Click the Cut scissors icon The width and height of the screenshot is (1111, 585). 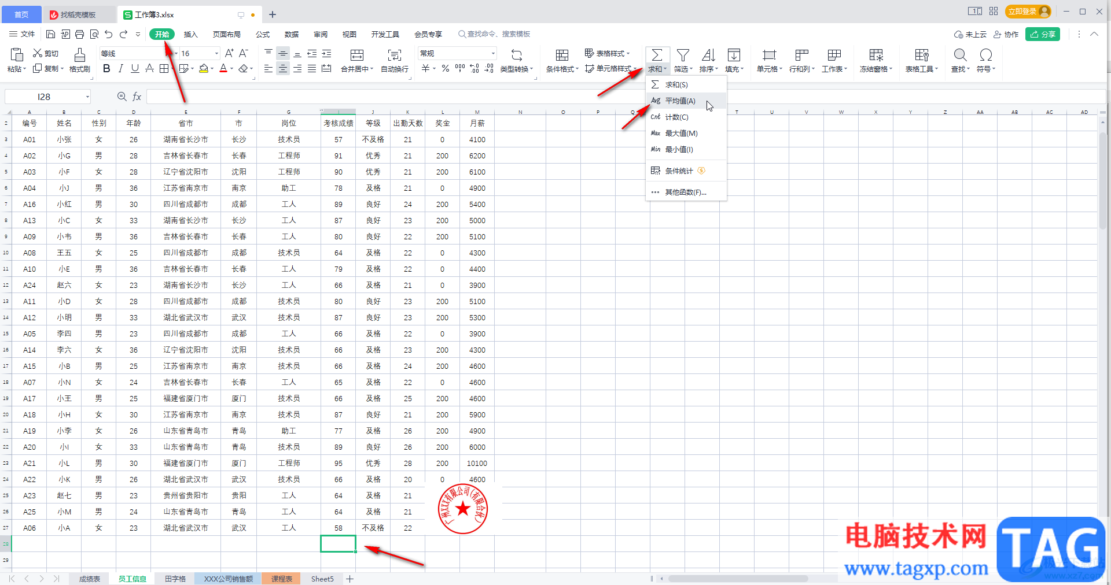[38, 53]
